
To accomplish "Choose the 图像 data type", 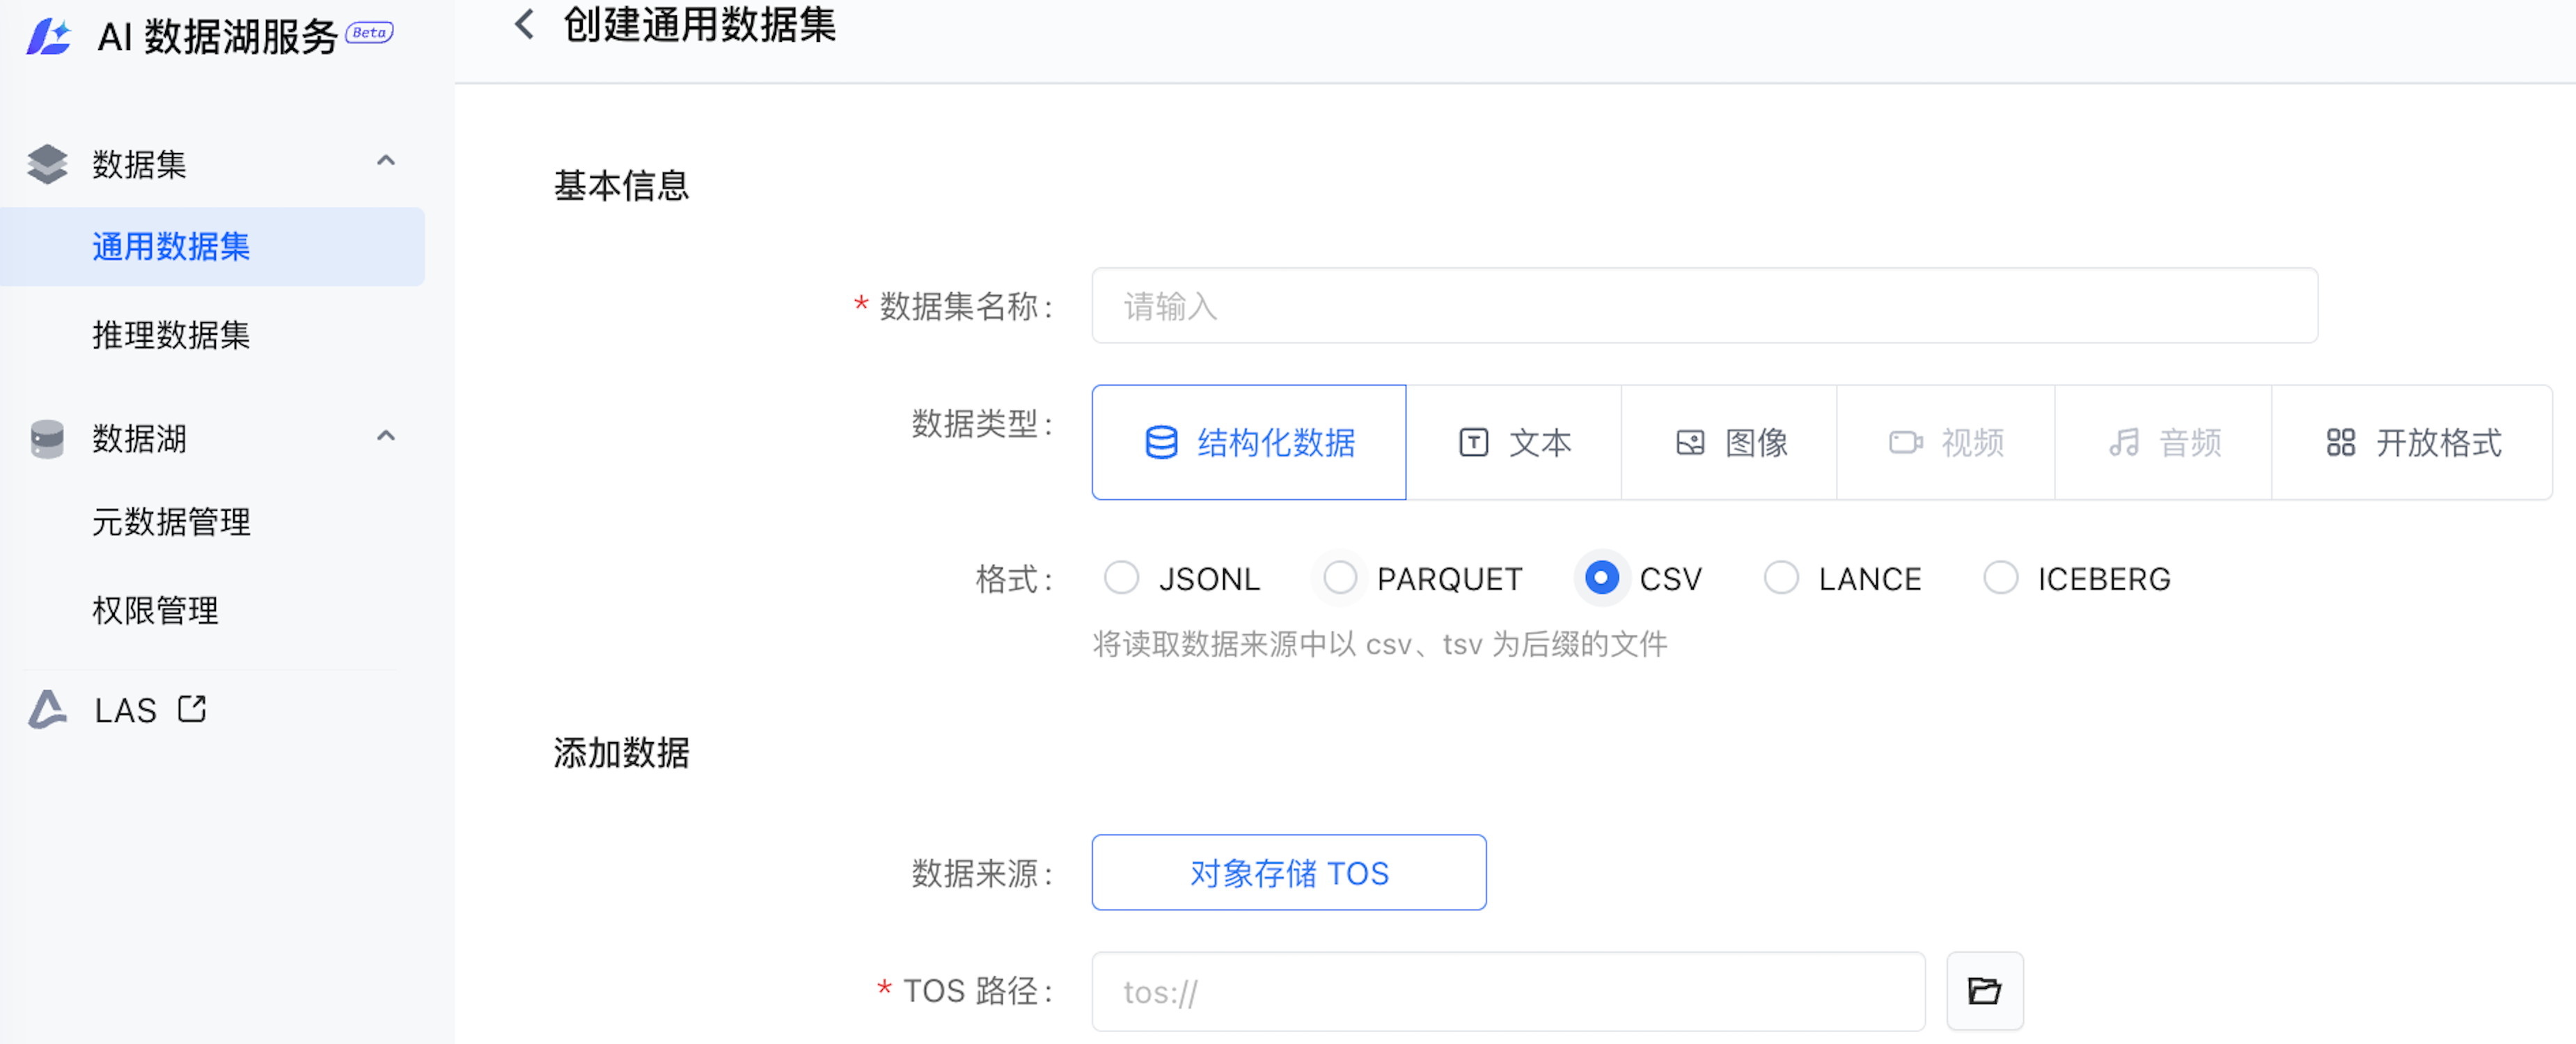I will point(1730,442).
